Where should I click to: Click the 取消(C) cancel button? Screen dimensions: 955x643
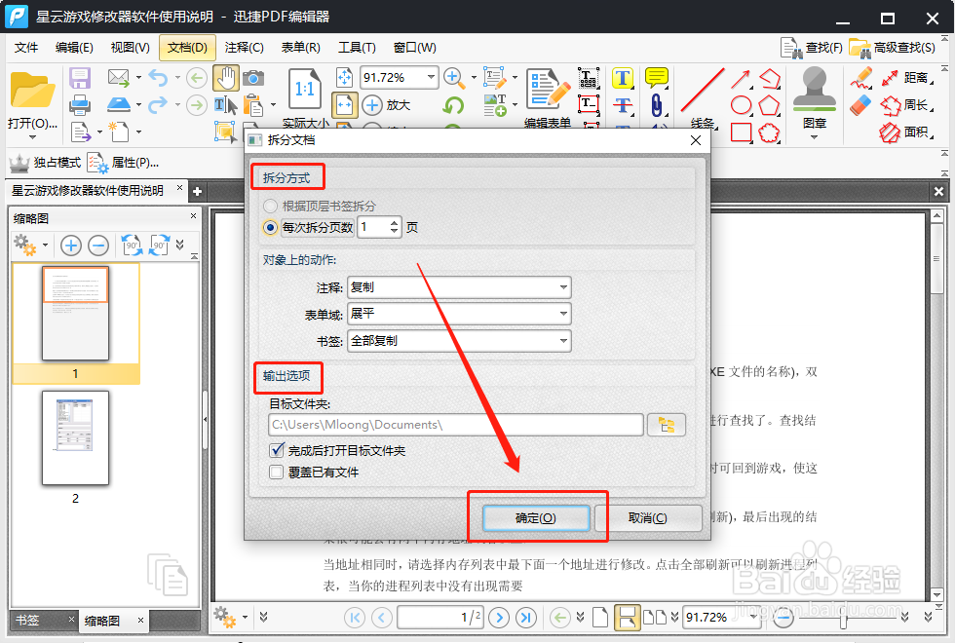coord(649,517)
